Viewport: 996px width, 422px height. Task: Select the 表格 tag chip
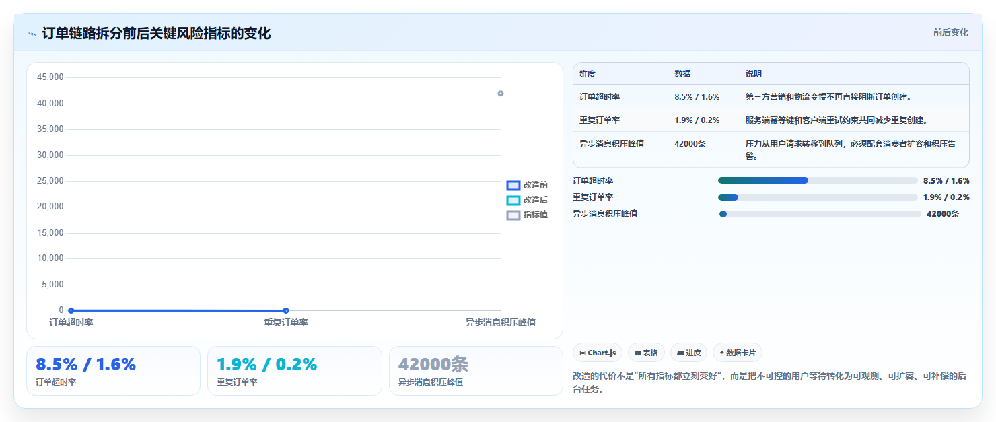pos(646,353)
